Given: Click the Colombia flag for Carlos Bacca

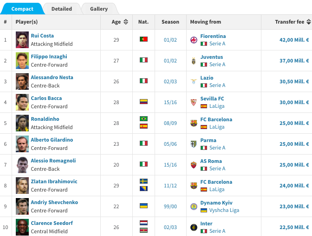Looking at the screenshot, I should (143, 101).
